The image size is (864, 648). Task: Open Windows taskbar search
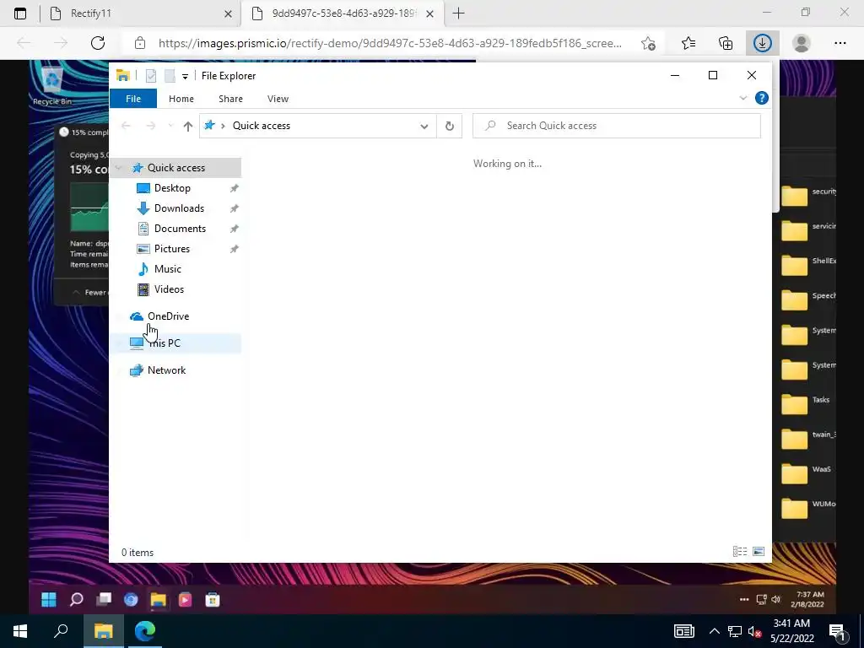61,631
